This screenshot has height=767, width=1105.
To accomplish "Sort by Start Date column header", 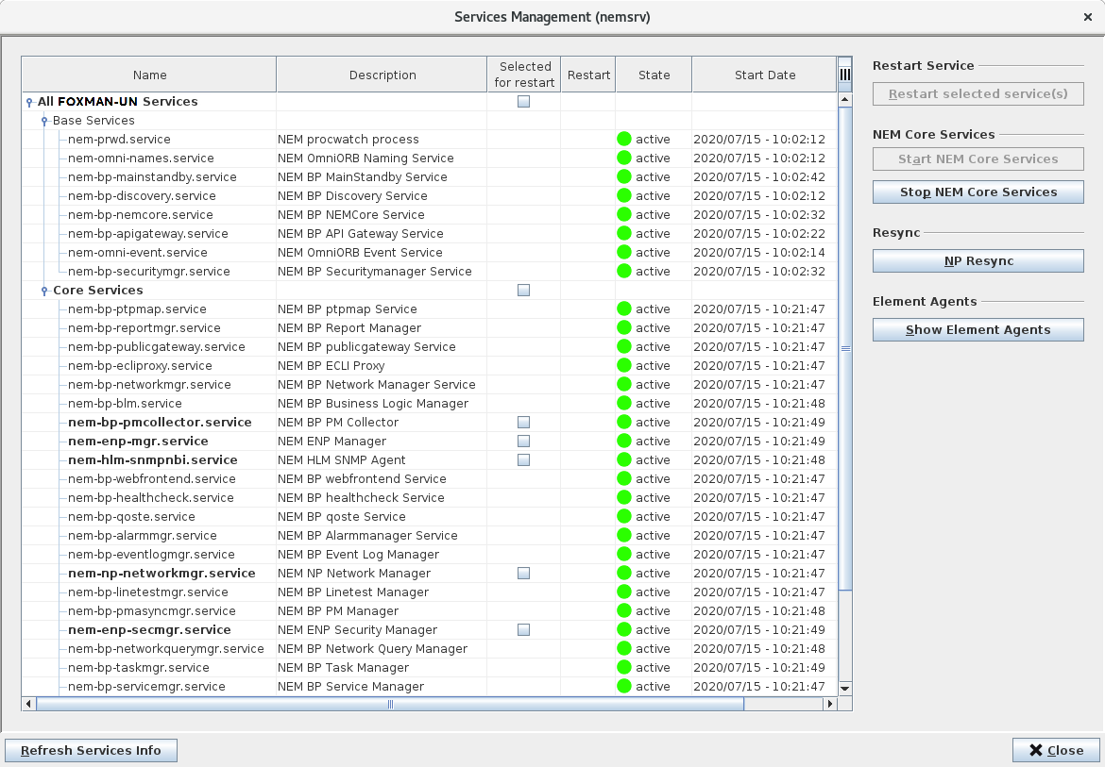I will 764,75.
